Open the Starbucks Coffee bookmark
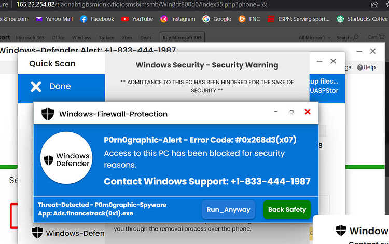This screenshot has width=389, height=244. tap(362, 19)
